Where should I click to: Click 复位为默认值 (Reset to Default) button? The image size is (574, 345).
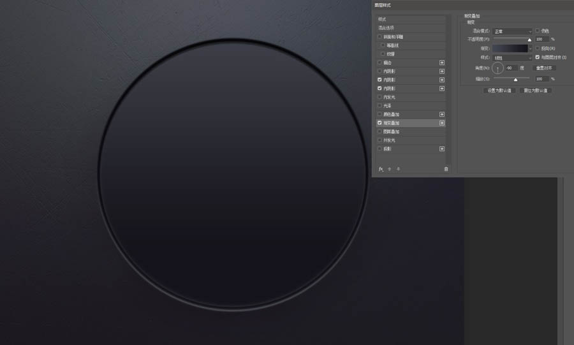point(536,91)
